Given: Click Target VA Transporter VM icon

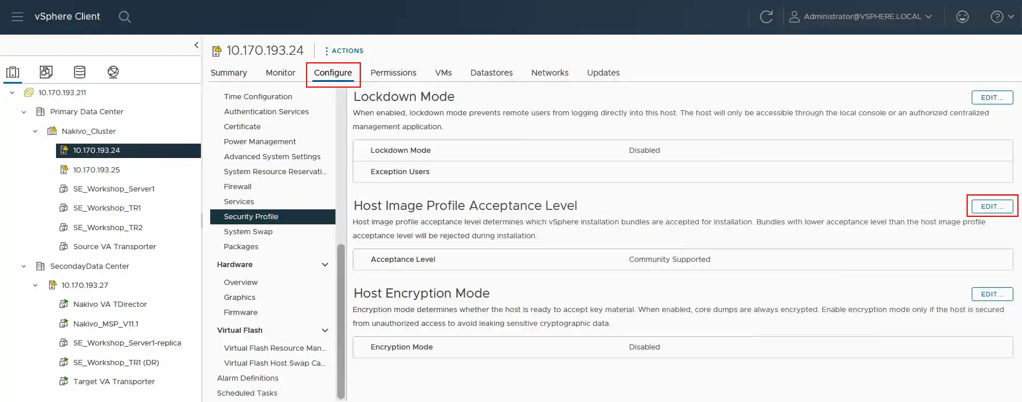Looking at the screenshot, I should pyautogui.click(x=64, y=381).
